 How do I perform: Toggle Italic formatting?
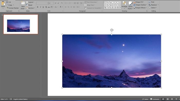[x=40, y=7]
